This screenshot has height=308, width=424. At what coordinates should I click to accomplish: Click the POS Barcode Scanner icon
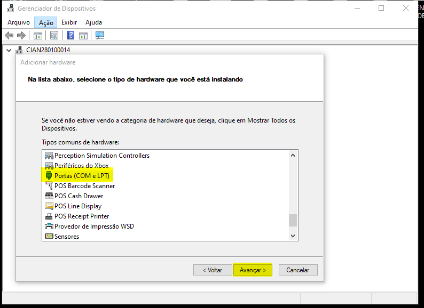(49, 186)
